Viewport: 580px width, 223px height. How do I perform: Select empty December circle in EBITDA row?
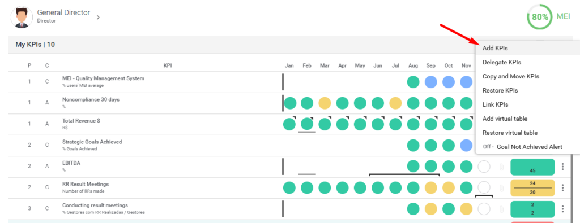tap(484, 167)
